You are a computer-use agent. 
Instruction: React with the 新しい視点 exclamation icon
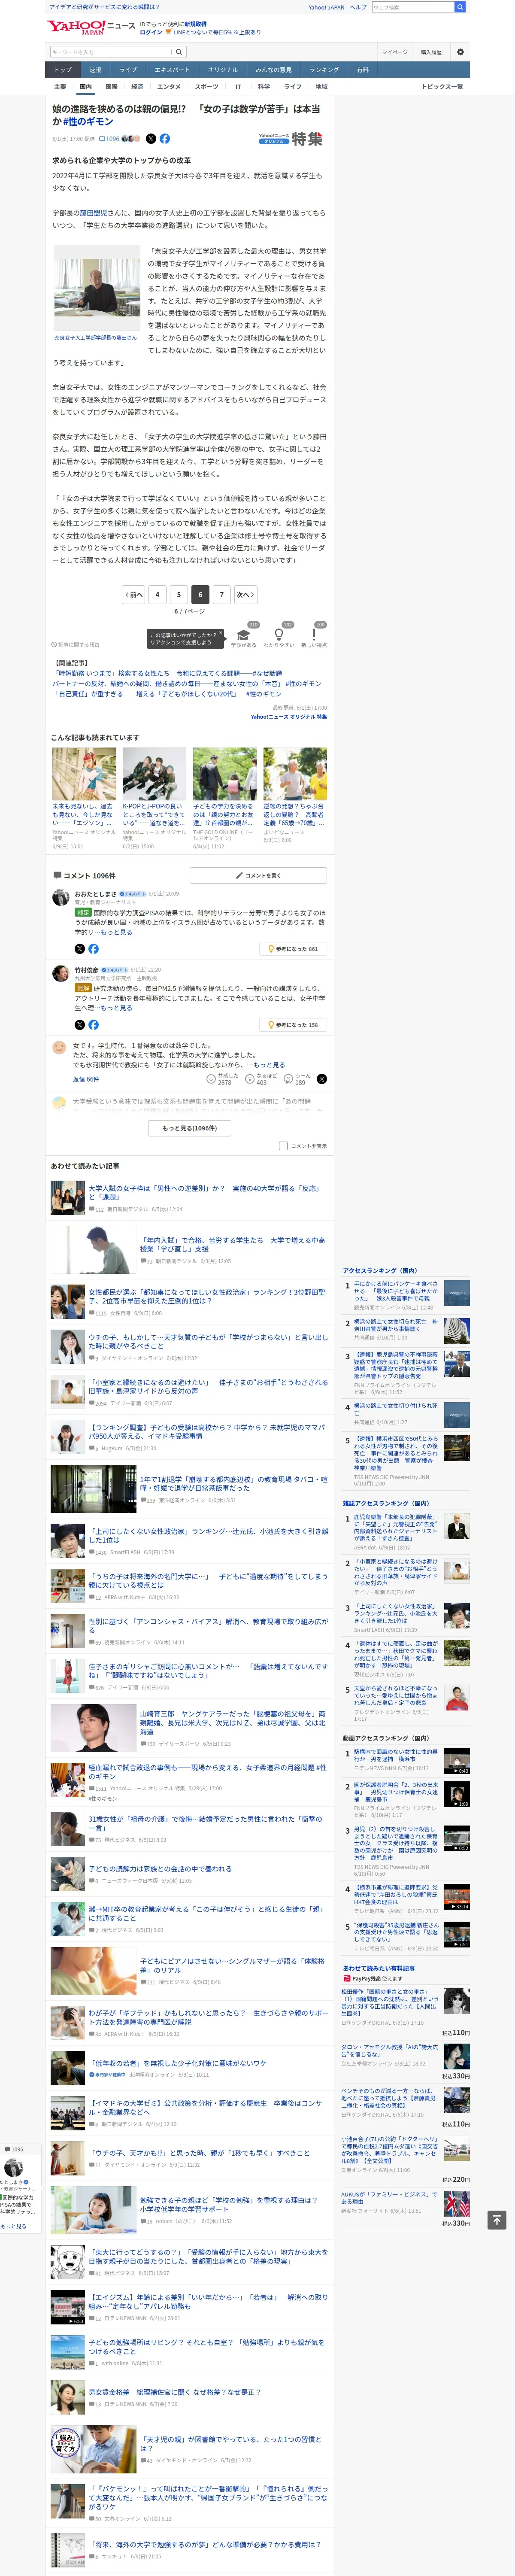pos(314,635)
